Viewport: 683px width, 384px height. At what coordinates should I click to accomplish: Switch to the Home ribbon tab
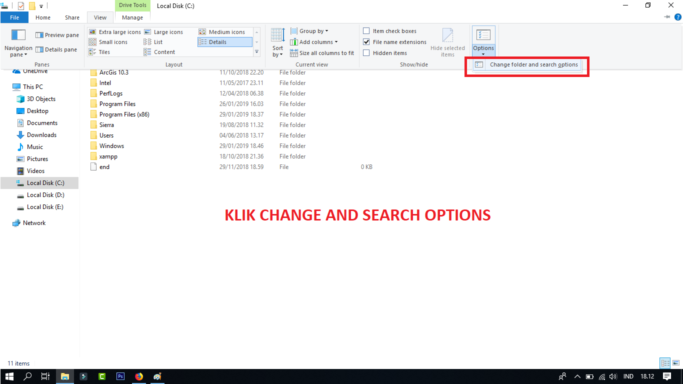pos(42,17)
